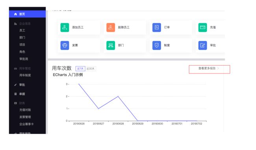
Task: Collapse the 用车管理 sidebar group
Action: coord(25,69)
